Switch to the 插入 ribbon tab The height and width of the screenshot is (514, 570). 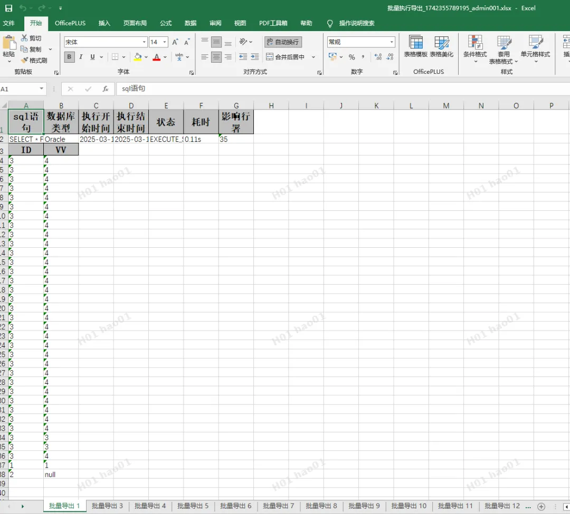pyautogui.click(x=104, y=23)
